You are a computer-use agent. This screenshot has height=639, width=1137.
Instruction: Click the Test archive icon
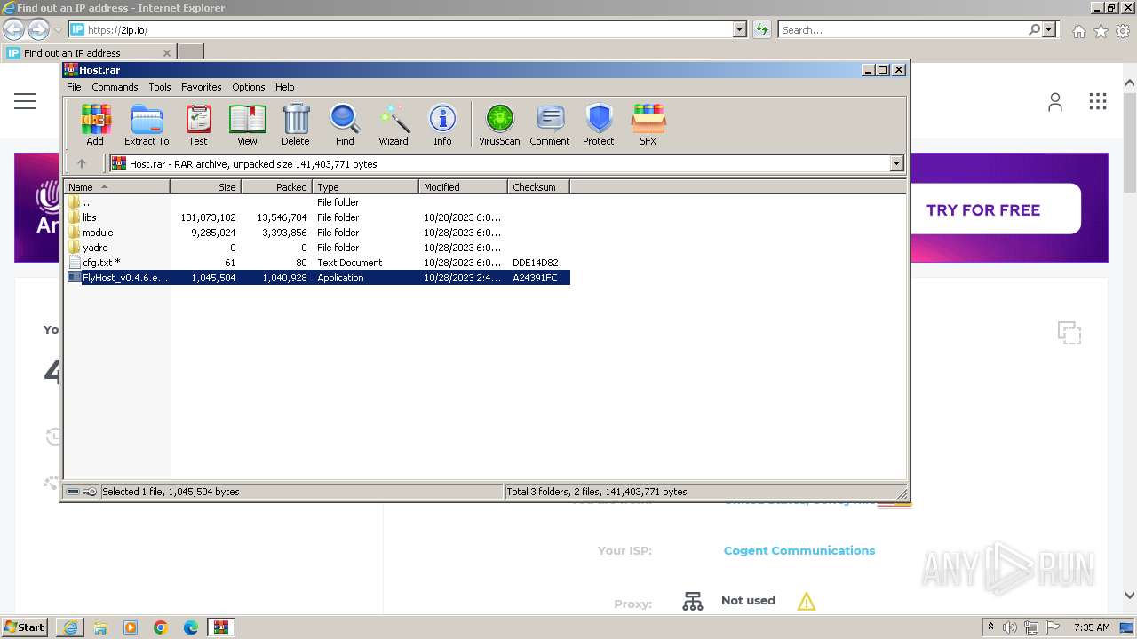(x=198, y=124)
